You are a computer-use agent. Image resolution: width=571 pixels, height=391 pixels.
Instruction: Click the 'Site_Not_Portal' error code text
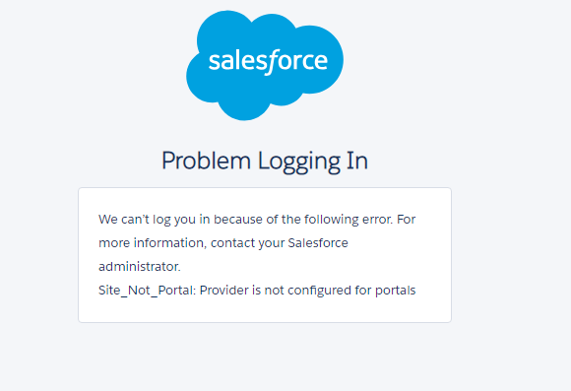(x=147, y=291)
